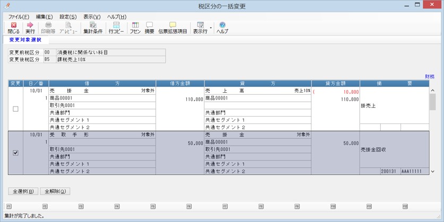Select the 変更対象選択 tab
The height and width of the screenshot is (222, 444).
[x=25, y=40]
